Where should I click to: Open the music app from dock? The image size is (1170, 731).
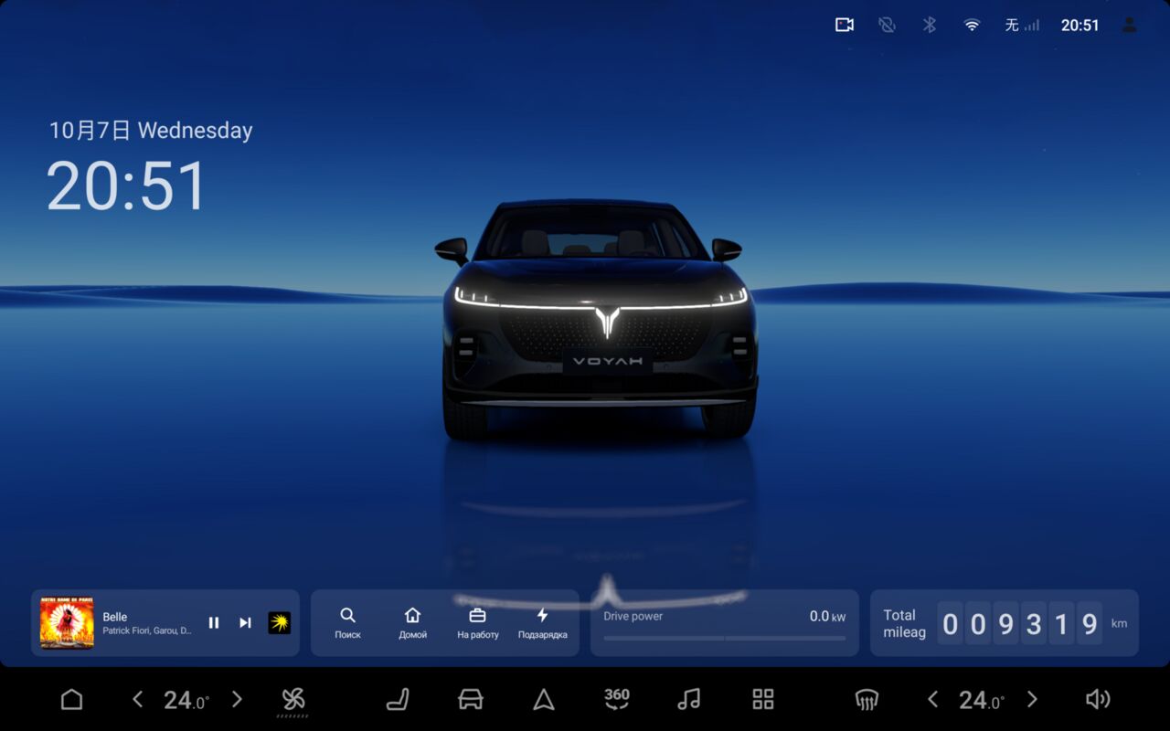pyautogui.click(x=689, y=700)
